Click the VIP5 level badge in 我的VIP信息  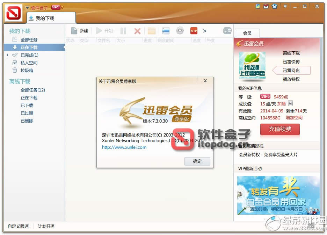pos(265,96)
